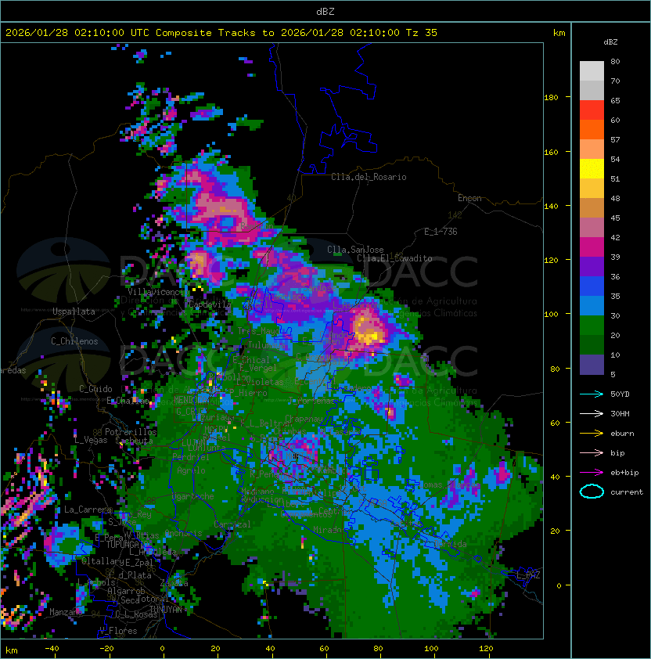The width and height of the screenshot is (651, 659).
Task: Click the E_1-736 label on the map
Action: click(441, 232)
